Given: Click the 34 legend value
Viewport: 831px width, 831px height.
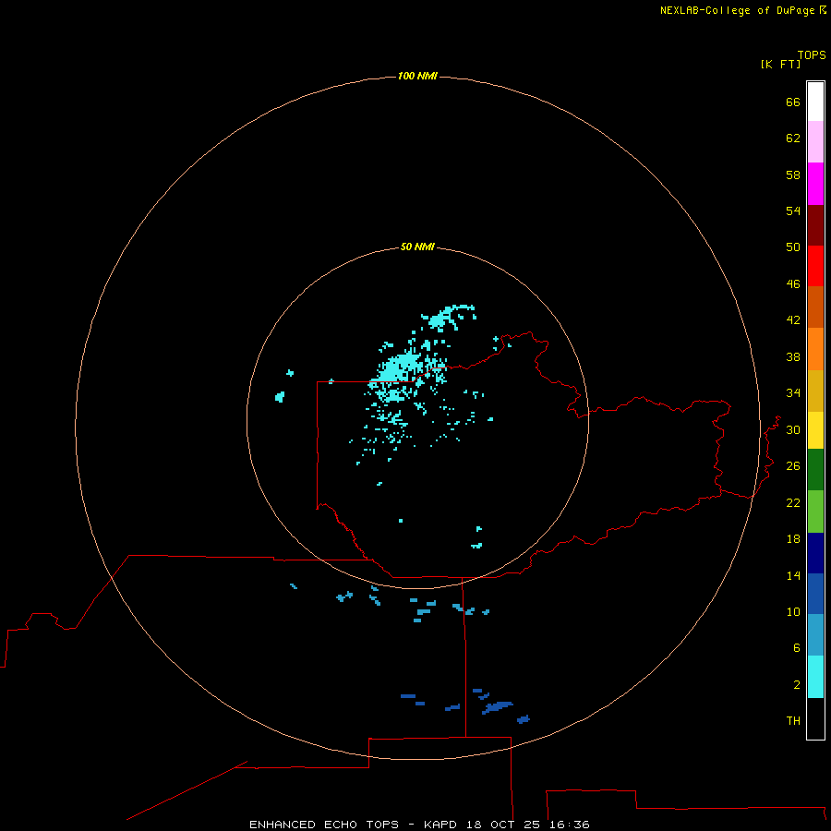Looking at the screenshot, I should [x=793, y=392].
